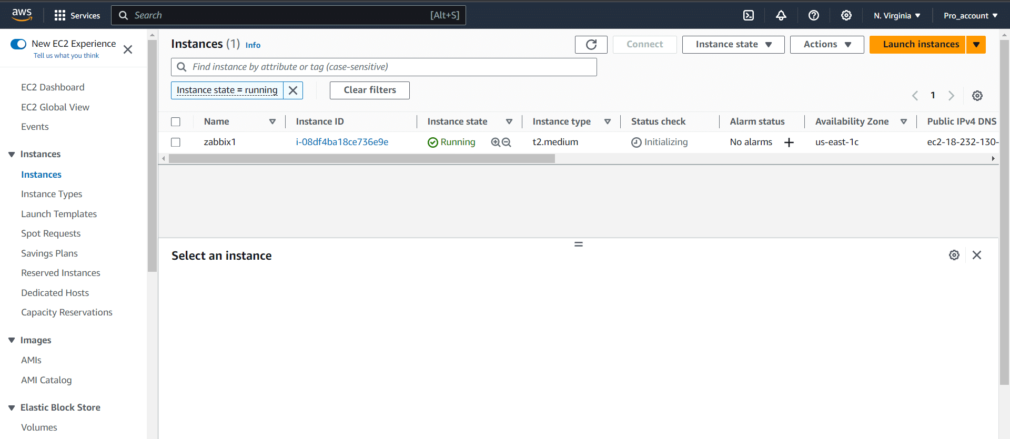The image size is (1010, 439).
Task: Open Reserved Instances
Action: (x=60, y=273)
